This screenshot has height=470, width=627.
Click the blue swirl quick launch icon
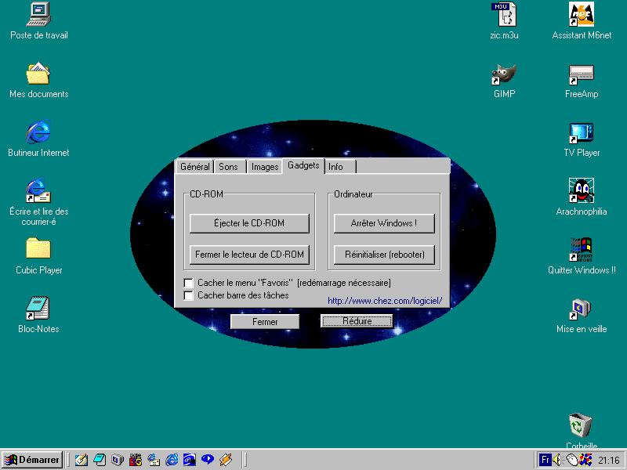tap(190, 460)
